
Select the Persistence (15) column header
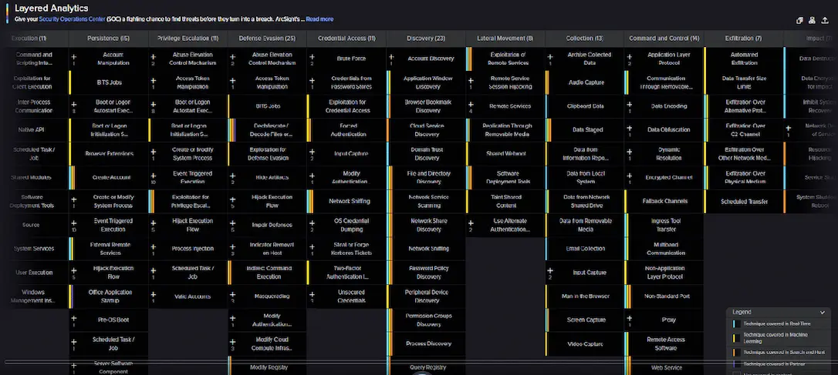109,38
